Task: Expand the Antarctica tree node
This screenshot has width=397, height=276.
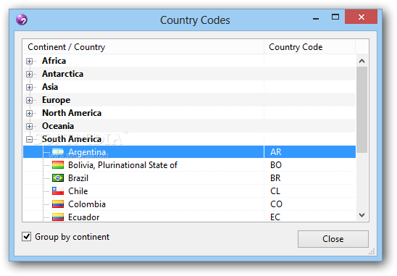Action: coord(30,74)
